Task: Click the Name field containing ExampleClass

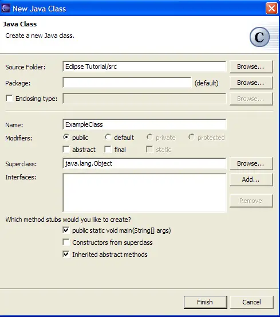Action: point(144,124)
